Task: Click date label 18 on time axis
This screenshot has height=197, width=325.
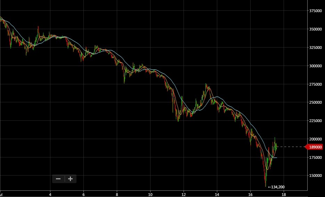Action: [284, 195]
